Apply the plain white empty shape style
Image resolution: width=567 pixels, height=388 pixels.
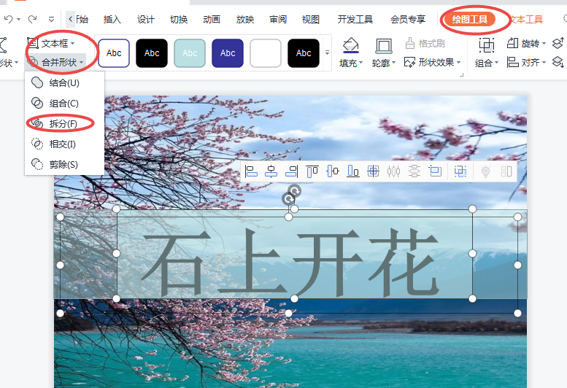(x=266, y=53)
